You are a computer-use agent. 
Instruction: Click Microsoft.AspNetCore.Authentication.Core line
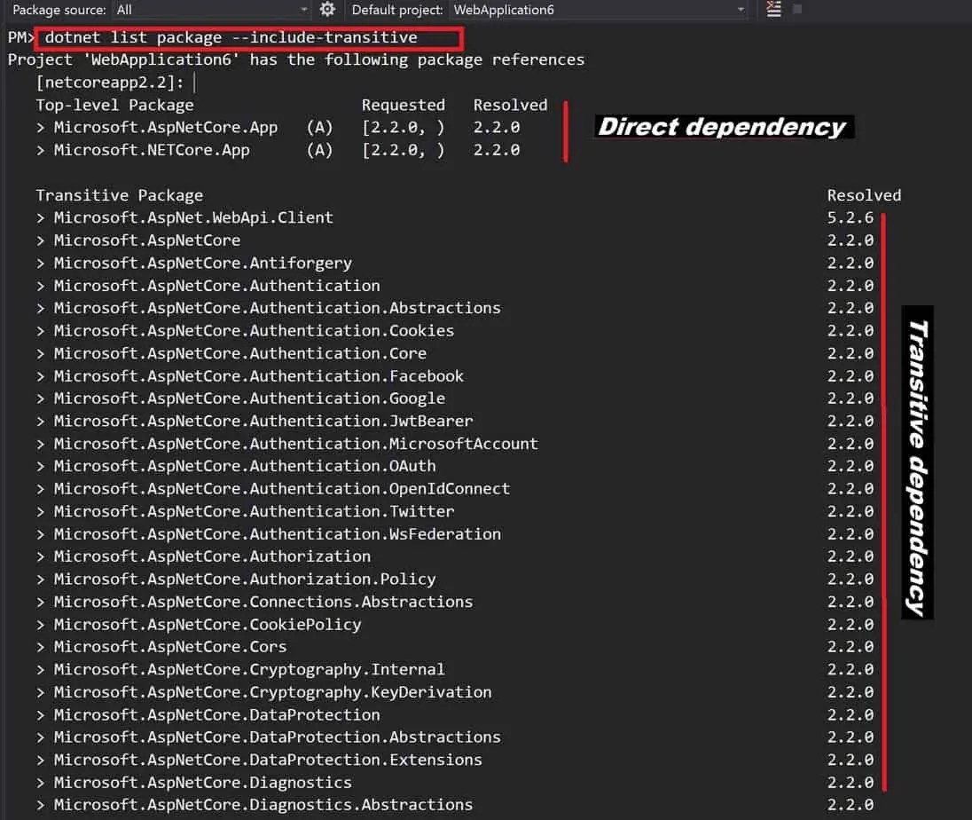pos(231,353)
